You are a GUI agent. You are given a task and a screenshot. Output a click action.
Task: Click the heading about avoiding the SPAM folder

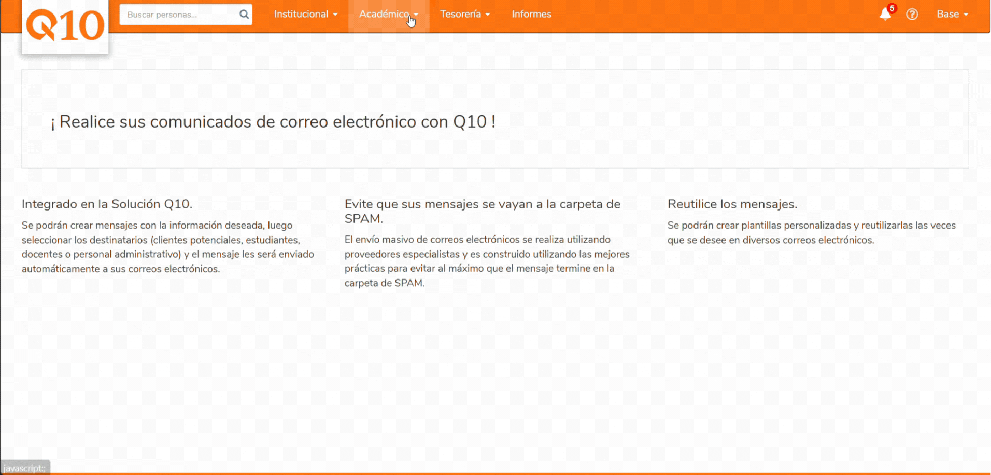tap(483, 212)
